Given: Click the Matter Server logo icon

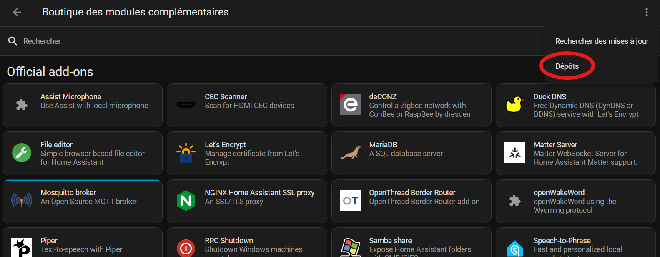Looking at the screenshot, I should tap(514, 153).
